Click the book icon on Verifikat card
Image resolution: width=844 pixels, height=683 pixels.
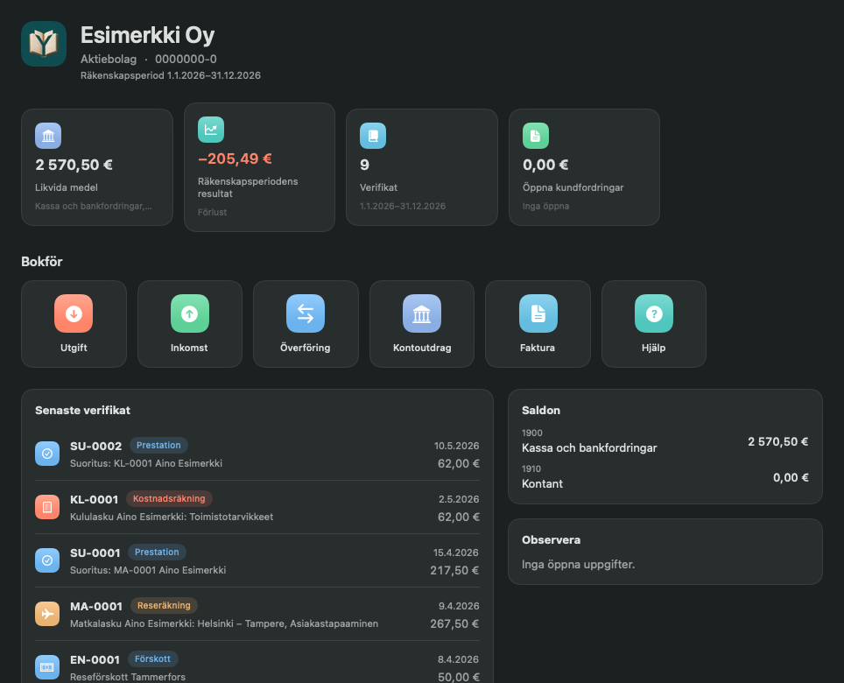pos(373,136)
